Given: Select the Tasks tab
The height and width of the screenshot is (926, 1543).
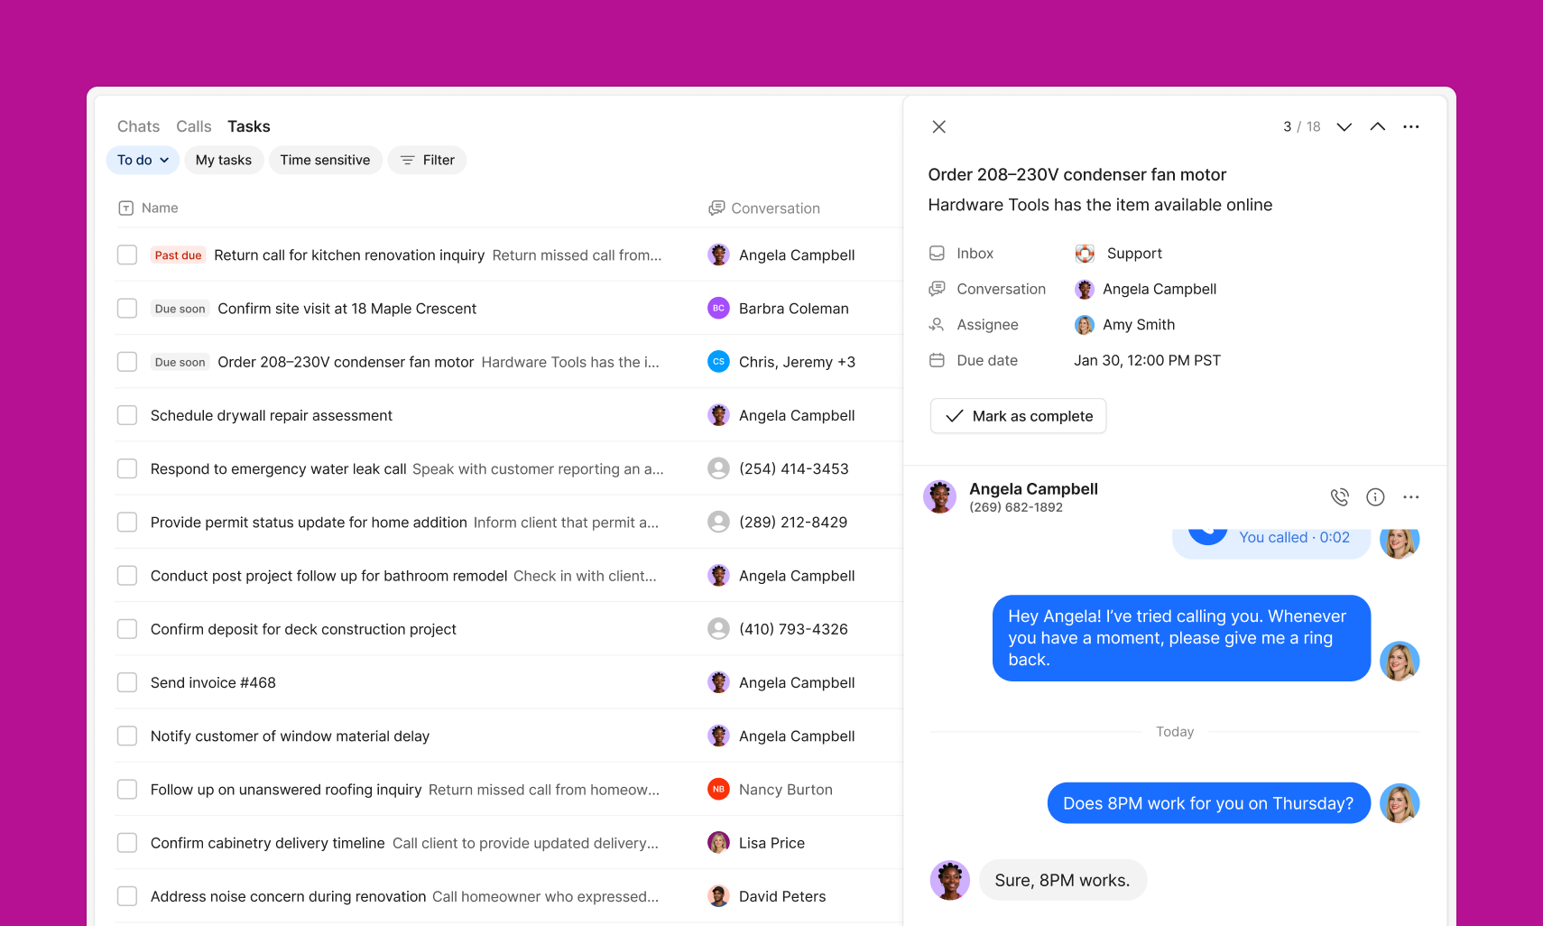Looking at the screenshot, I should pyautogui.click(x=249, y=126).
